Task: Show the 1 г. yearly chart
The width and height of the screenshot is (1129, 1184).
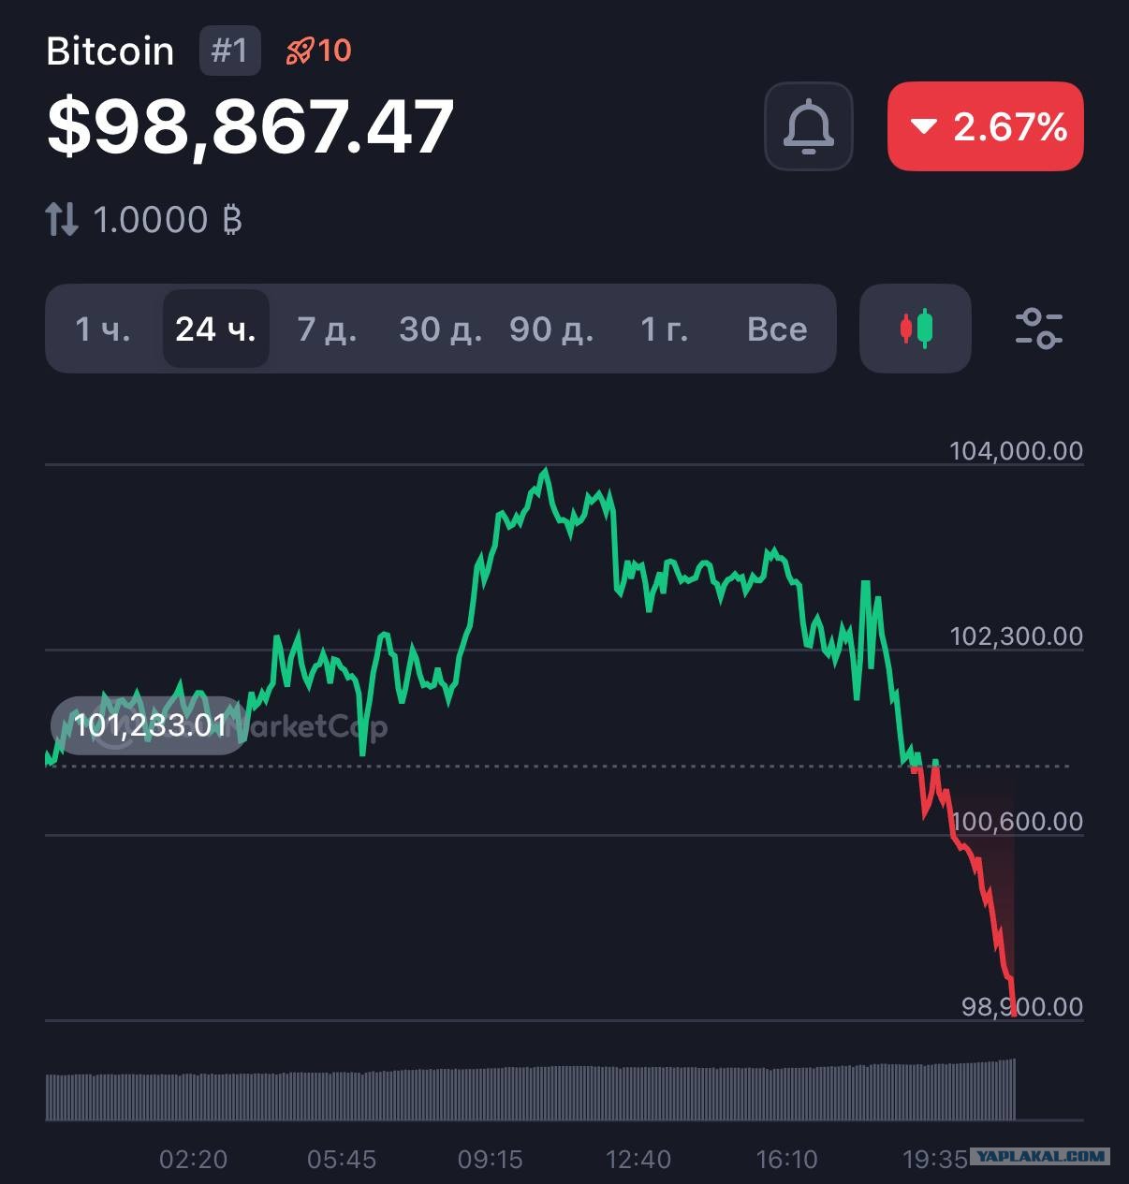Action: tap(665, 329)
